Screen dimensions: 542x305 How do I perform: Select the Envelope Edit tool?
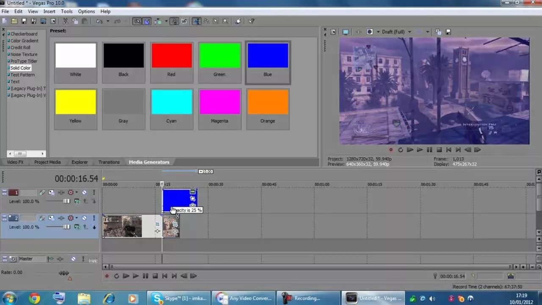click(206, 21)
